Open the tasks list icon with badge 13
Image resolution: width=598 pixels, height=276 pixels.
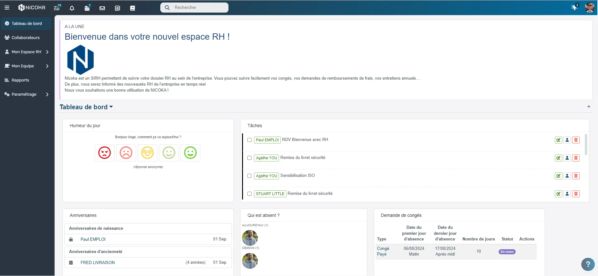coord(57,8)
